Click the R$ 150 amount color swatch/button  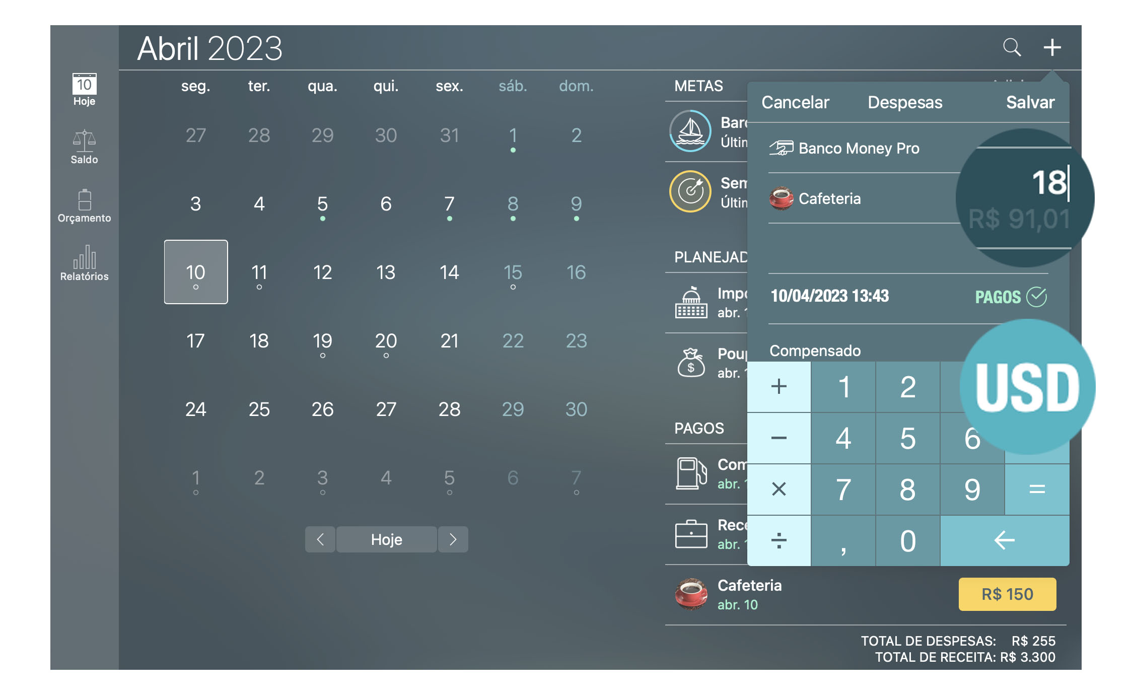(1008, 595)
